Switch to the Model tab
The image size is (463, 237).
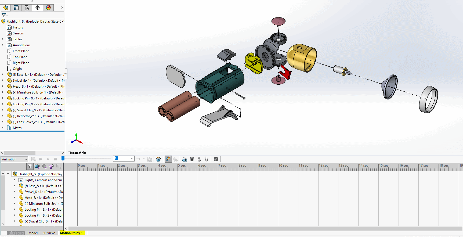tap(33, 233)
